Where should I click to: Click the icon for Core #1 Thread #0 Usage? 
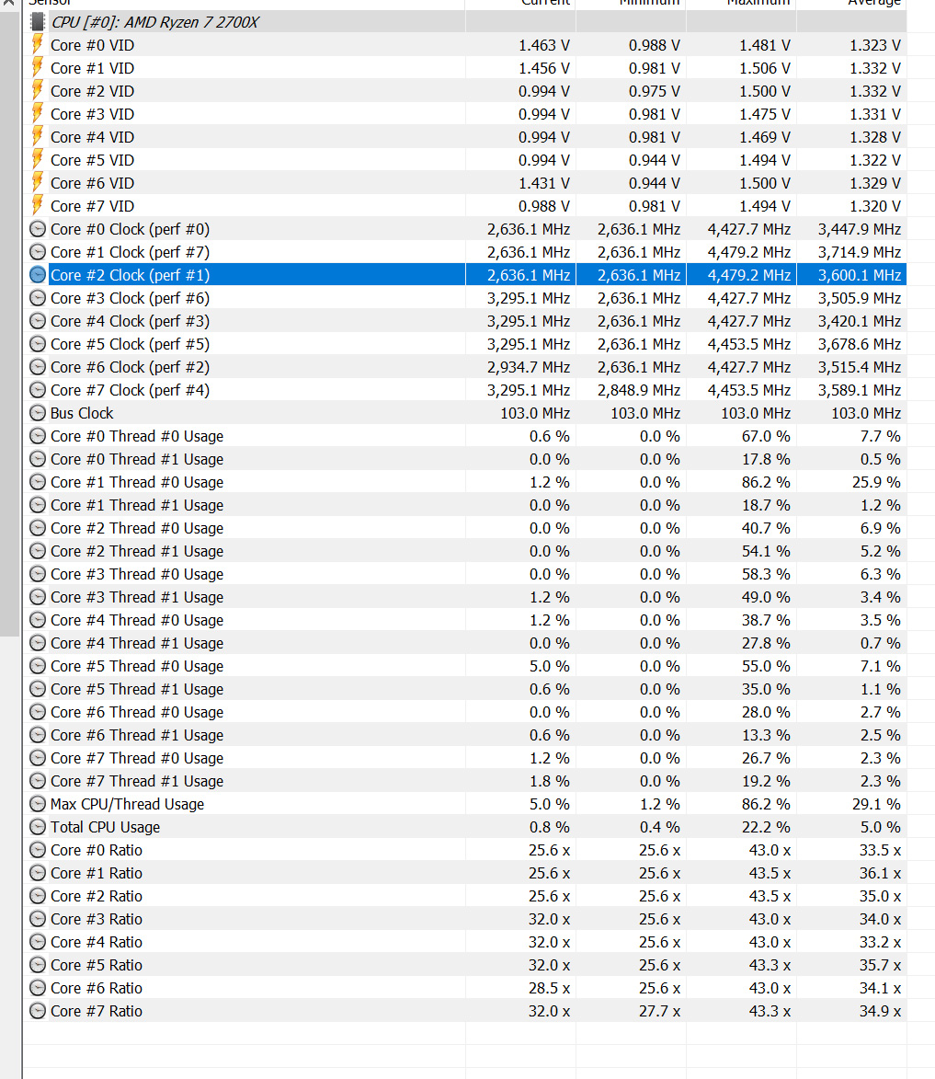[38, 482]
